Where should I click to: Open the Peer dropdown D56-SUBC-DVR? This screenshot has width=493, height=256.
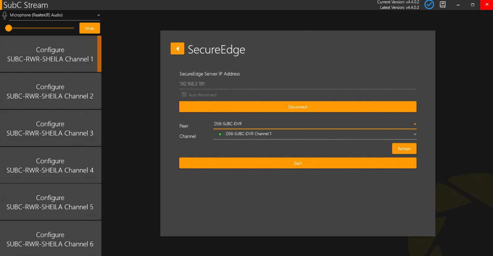click(x=315, y=124)
